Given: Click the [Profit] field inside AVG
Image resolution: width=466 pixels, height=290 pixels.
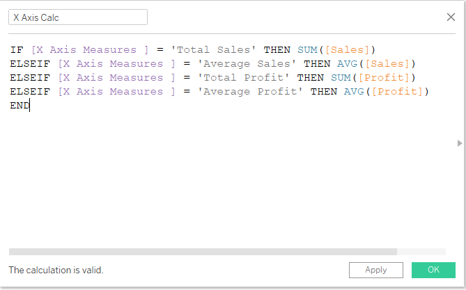Looking at the screenshot, I should click(x=404, y=92).
